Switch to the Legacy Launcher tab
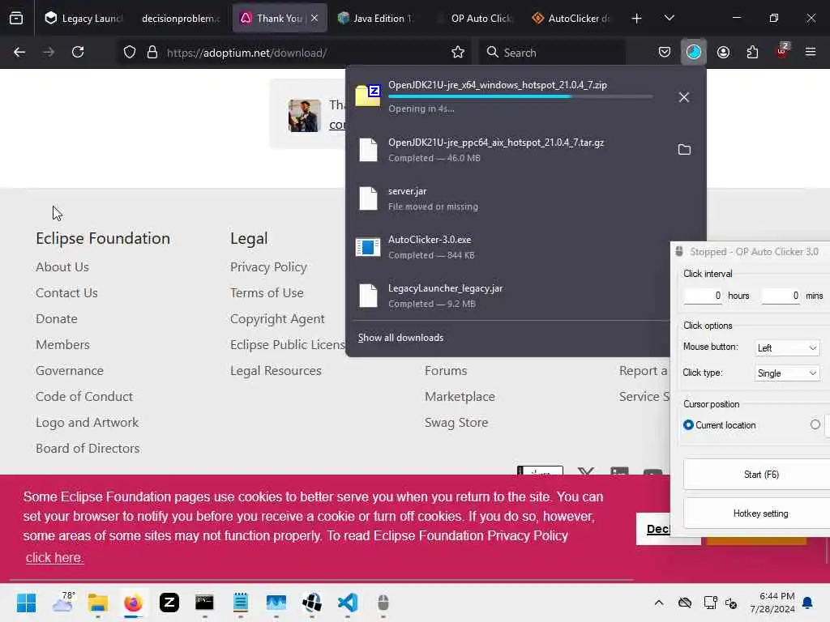Image resolution: width=830 pixels, height=622 pixels. [83, 19]
